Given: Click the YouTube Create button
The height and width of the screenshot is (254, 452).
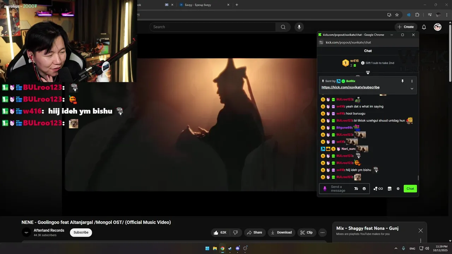Looking at the screenshot, I should tap(405, 27).
